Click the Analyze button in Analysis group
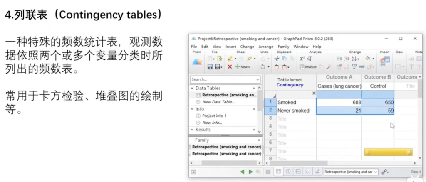426x182 pixels. pos(308,67)
